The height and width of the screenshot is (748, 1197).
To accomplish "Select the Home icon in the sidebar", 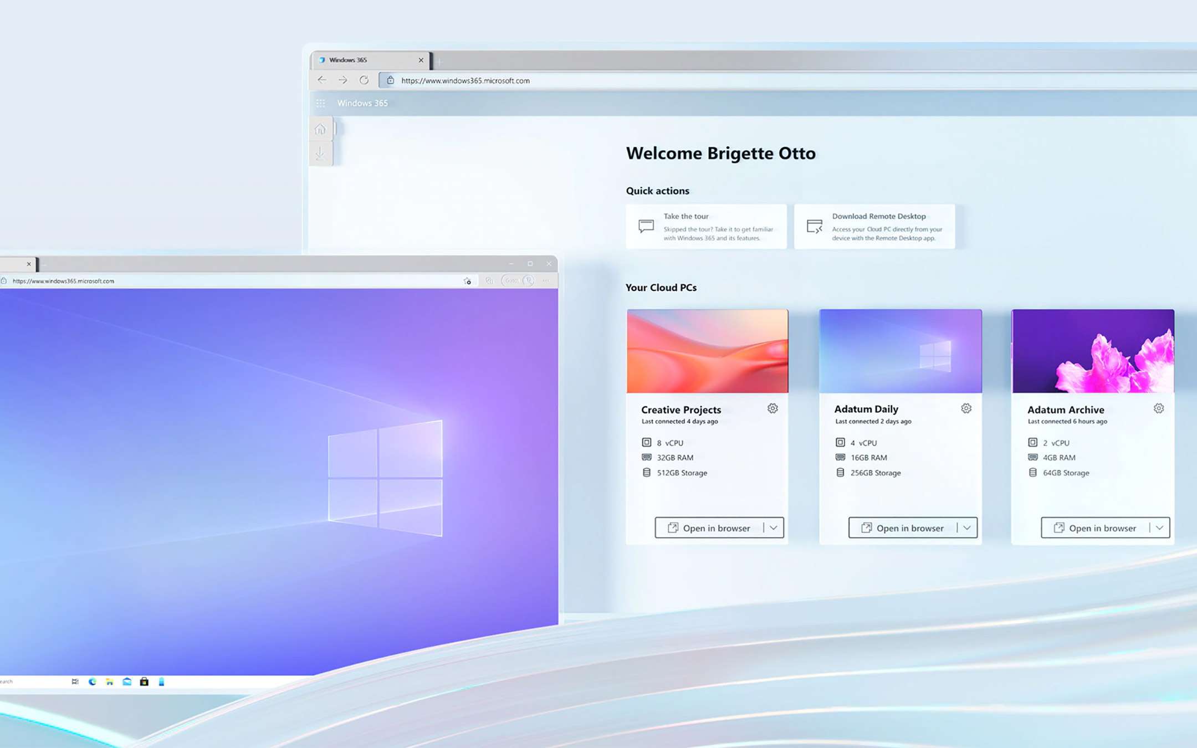I will (320, 129).
